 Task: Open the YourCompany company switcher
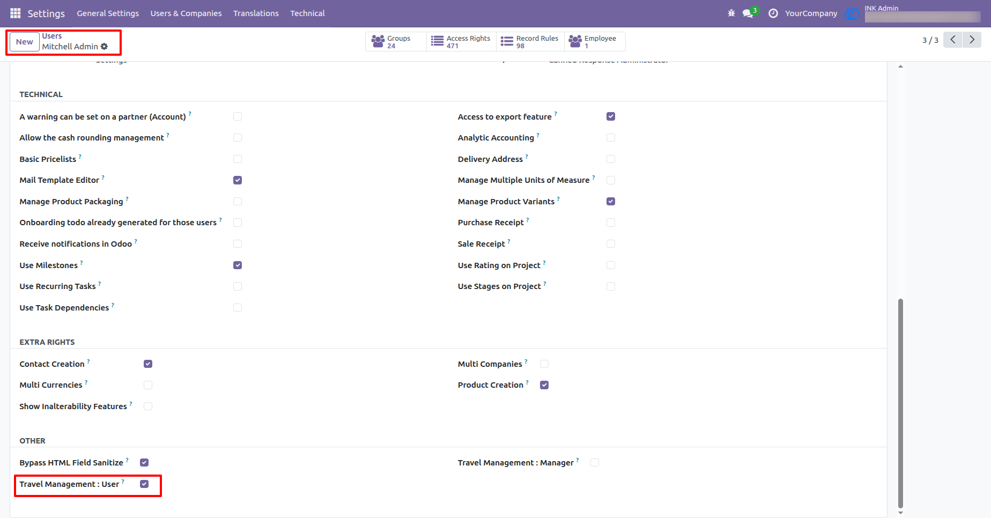(x=811, y=13)
